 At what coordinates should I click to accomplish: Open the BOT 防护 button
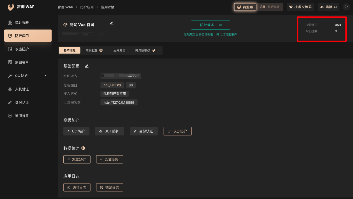[x=109, y=131]
